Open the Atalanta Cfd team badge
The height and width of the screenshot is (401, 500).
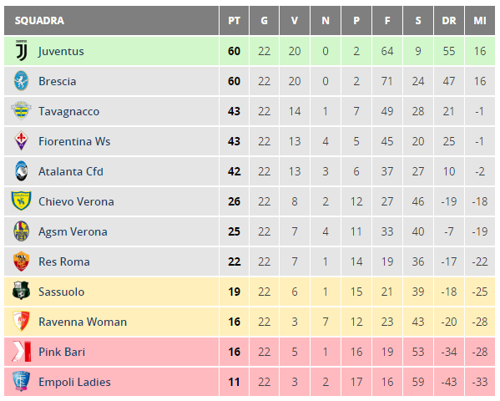(21, 170)
